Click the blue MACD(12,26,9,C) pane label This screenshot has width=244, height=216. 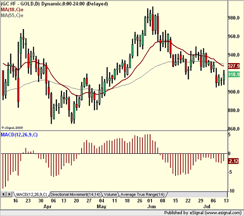pos(19,135)
